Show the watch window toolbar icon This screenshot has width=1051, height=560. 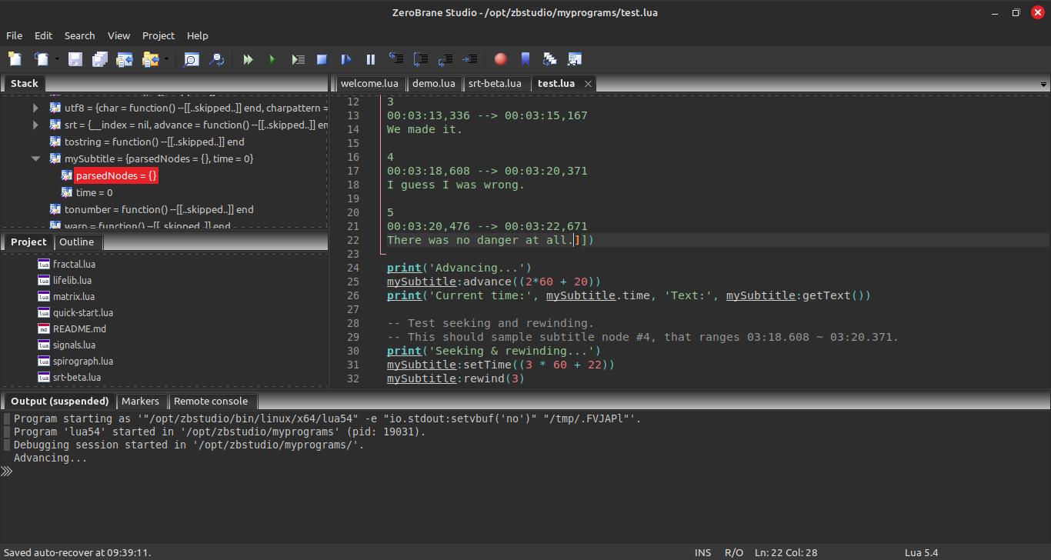coord(575,58)
